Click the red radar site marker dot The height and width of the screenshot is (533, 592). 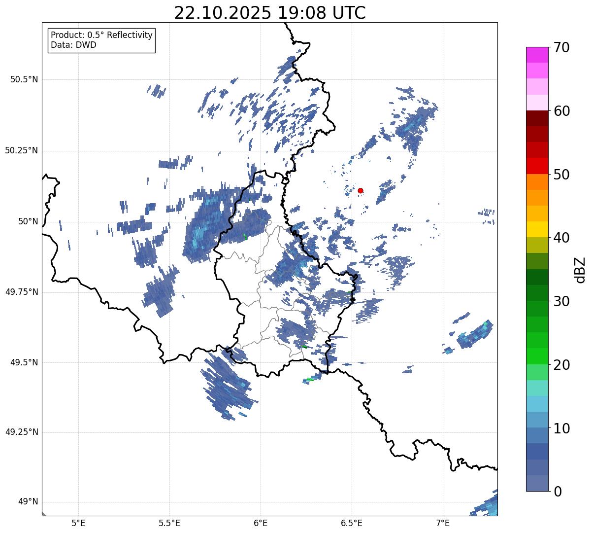361,190
